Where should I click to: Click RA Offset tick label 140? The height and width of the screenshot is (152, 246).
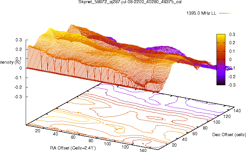[x=143, y=150]
